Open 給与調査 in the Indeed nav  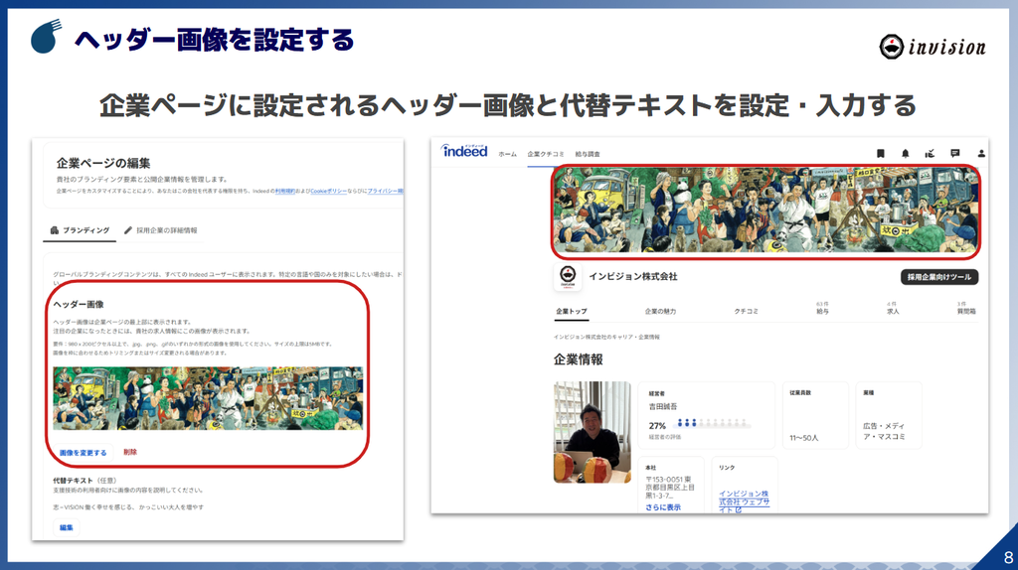(588, 154)
